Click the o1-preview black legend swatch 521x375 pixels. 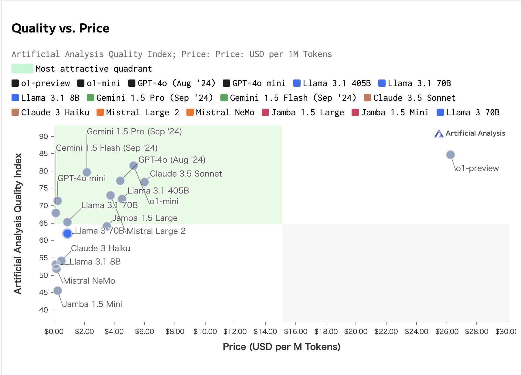click(x=15, y=83)
